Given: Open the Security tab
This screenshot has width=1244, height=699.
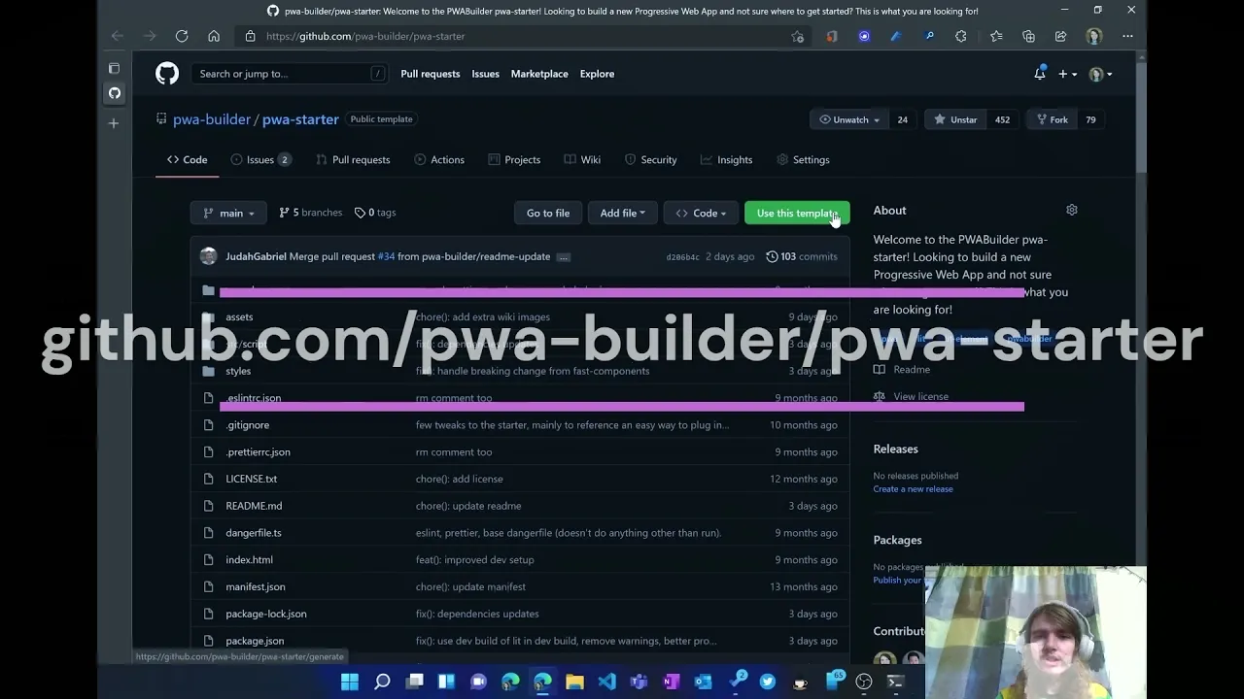Looking at the screenshot, I should pyautogui.click(x=650, y=159).
